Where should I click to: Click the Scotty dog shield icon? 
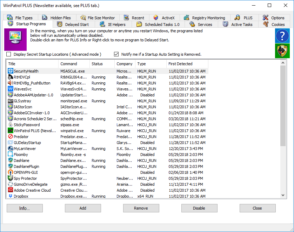[282, 51]
